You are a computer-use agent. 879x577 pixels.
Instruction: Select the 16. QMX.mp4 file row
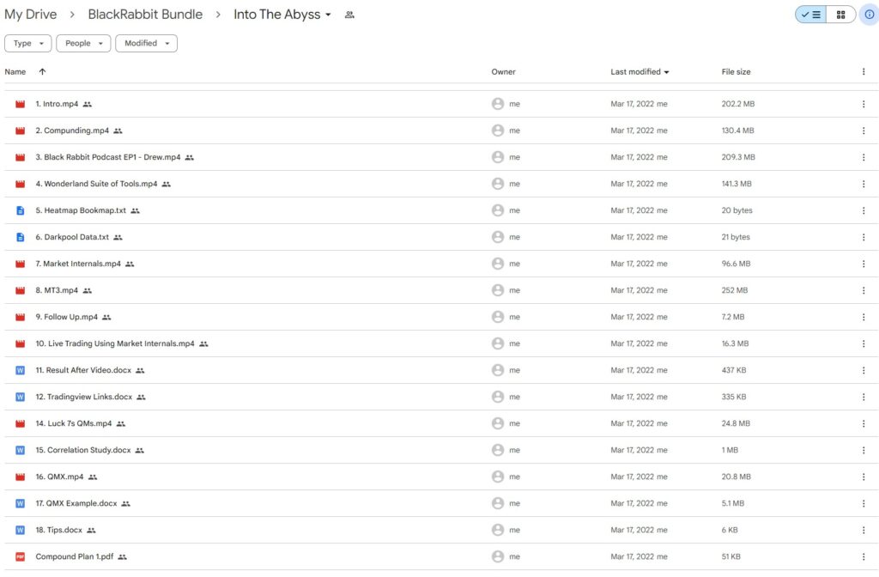click(258, 477)
